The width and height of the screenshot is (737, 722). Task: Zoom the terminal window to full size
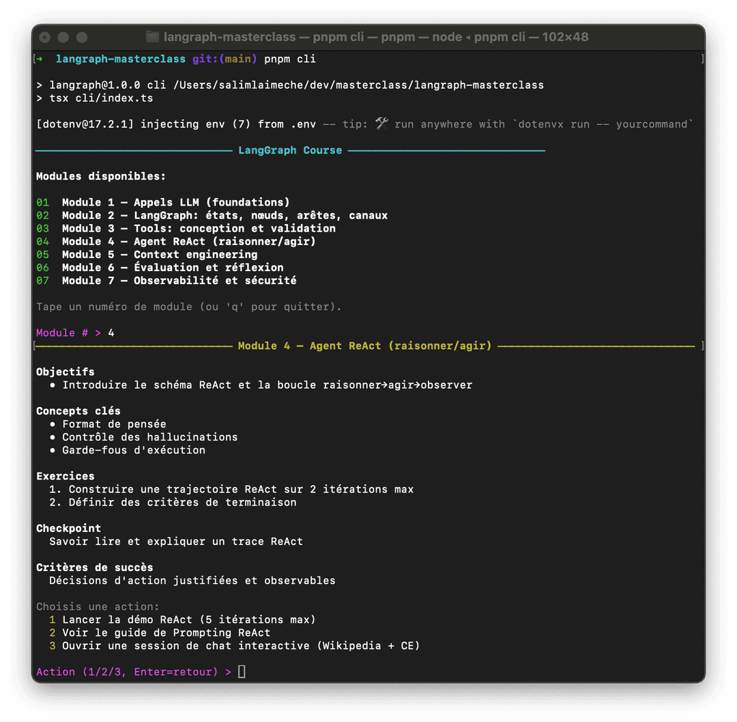click(x=82, y=37)
